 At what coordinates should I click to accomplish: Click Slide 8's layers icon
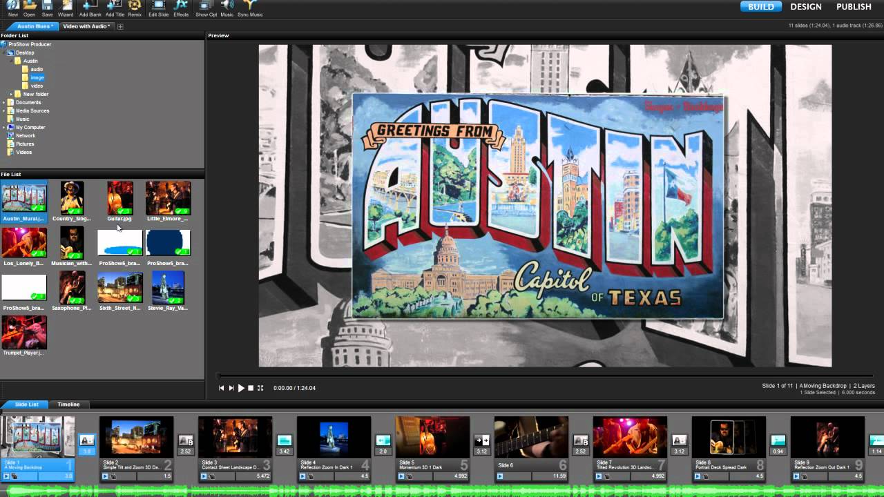(x=705, y=476)
